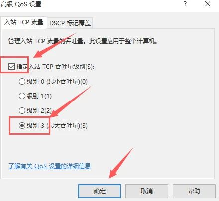Click the 2(2) label text of level 2
This screenshot has height=201, width=219.
(x=46, y=111)
